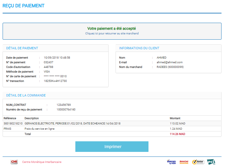Click the Centre Monétique Interbancaire text

click(x=42, y=162)
